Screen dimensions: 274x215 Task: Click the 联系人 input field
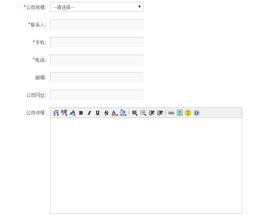(97, 24)
